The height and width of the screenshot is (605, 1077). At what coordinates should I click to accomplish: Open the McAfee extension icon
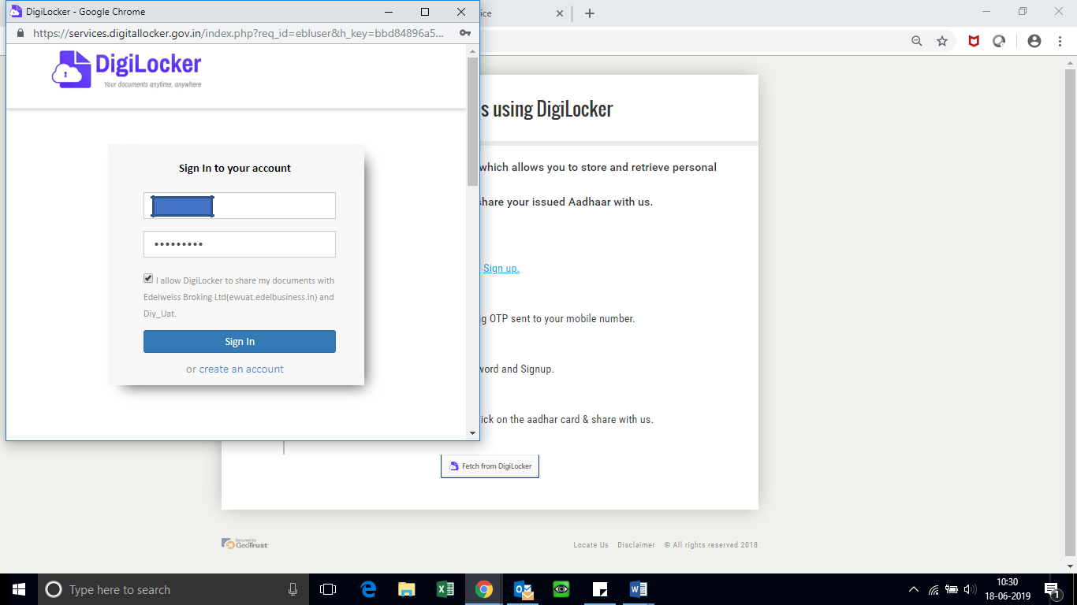coord(974,41)
